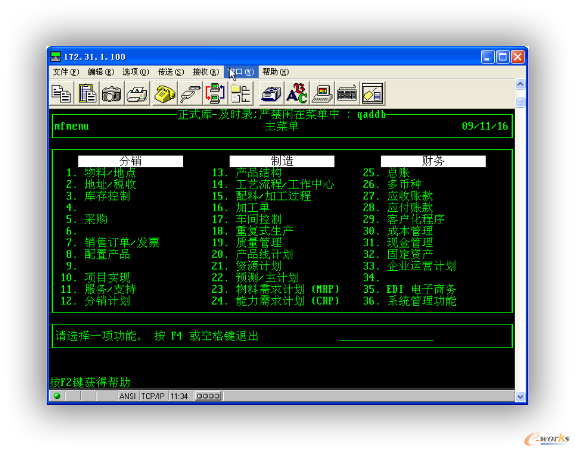Click menu item 13. 产品结构
The width and height of the screenshot is (575, 451).
click(246, 173)
